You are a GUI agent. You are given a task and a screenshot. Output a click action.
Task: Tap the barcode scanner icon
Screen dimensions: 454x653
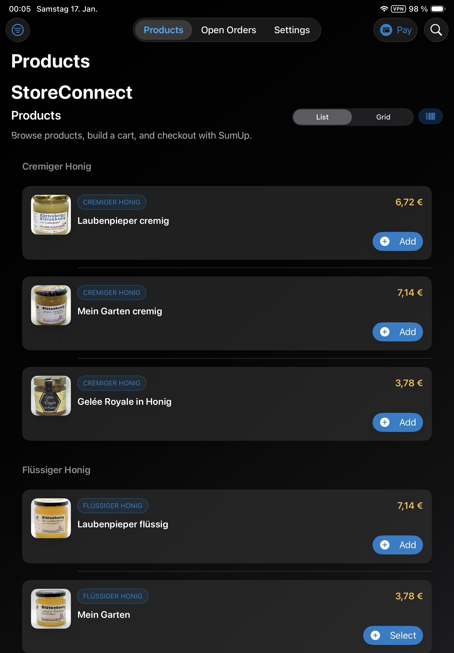click(x=430, y=116)
